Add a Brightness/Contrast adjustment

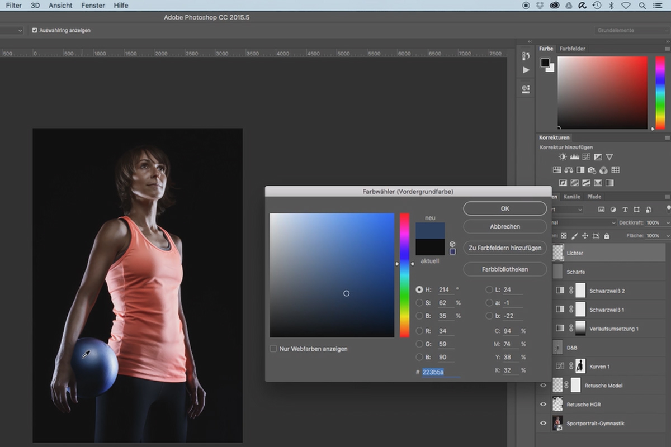(563, 157)
